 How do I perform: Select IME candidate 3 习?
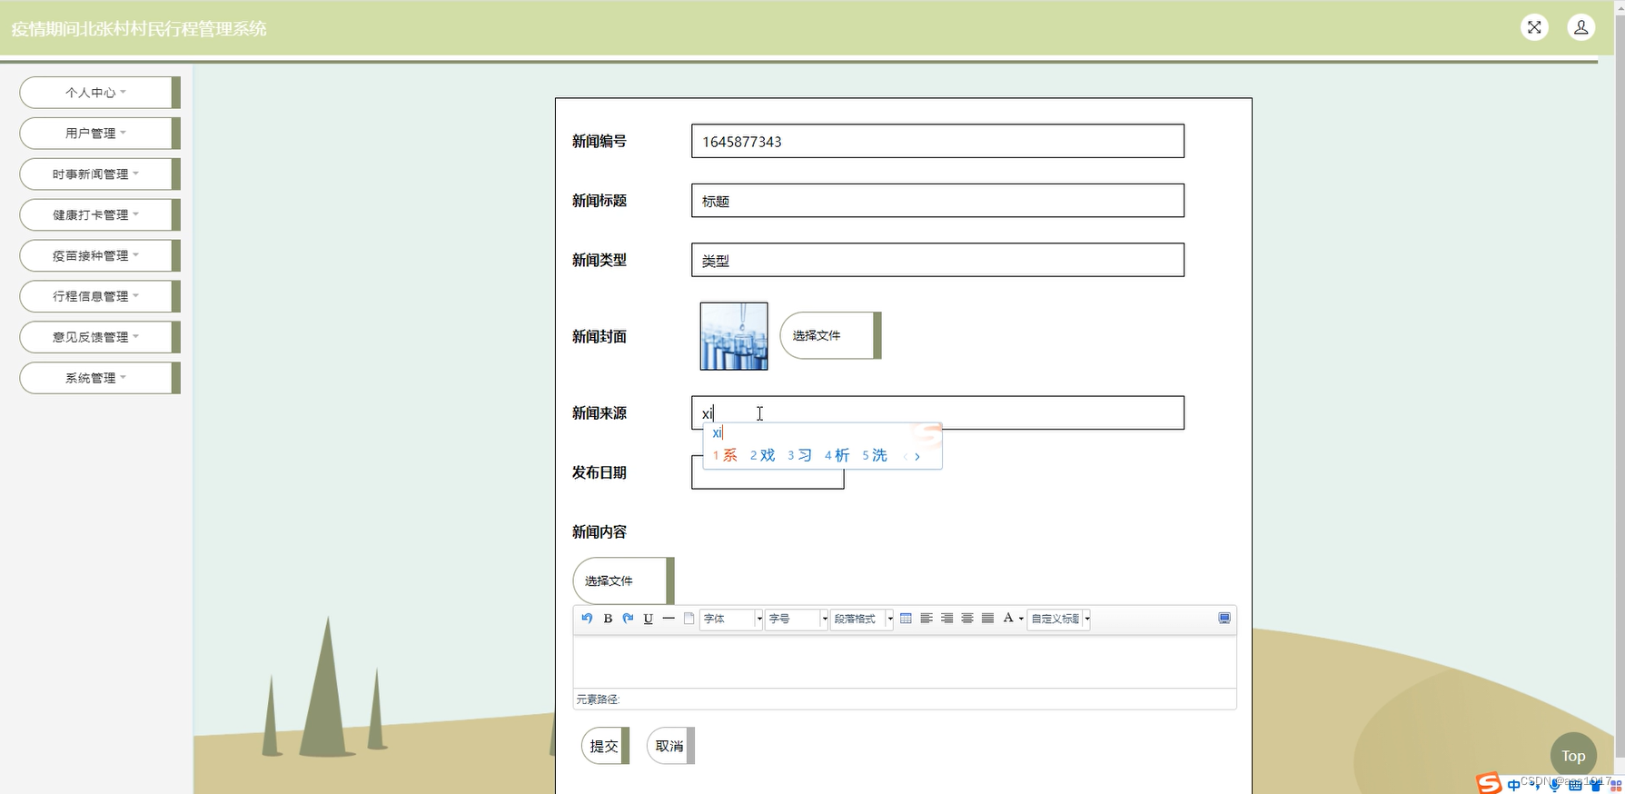(x=799, y=455)
